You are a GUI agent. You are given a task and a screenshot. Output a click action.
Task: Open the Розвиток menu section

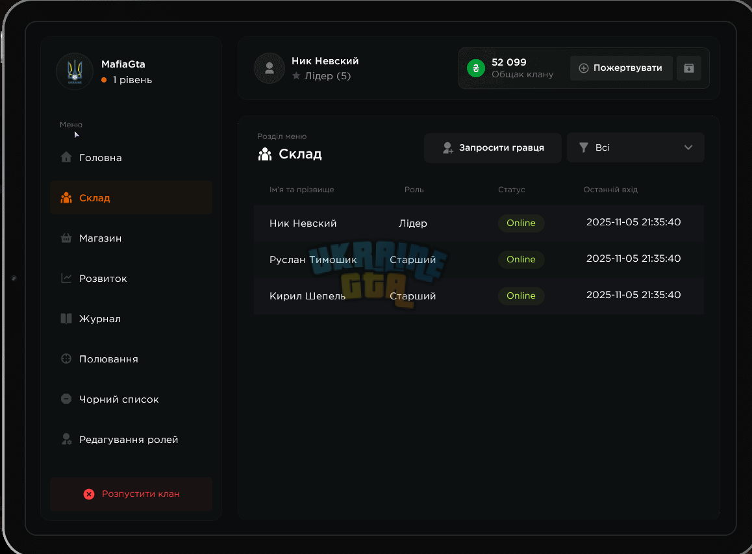[x=131, y=278]
